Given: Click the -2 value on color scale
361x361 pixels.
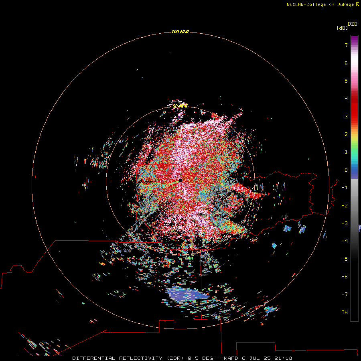Looking at the screenshot, I should click(x=345, y=206).
